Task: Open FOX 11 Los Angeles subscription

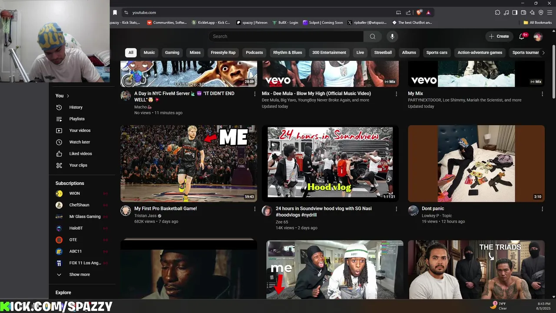Action: 85,263
